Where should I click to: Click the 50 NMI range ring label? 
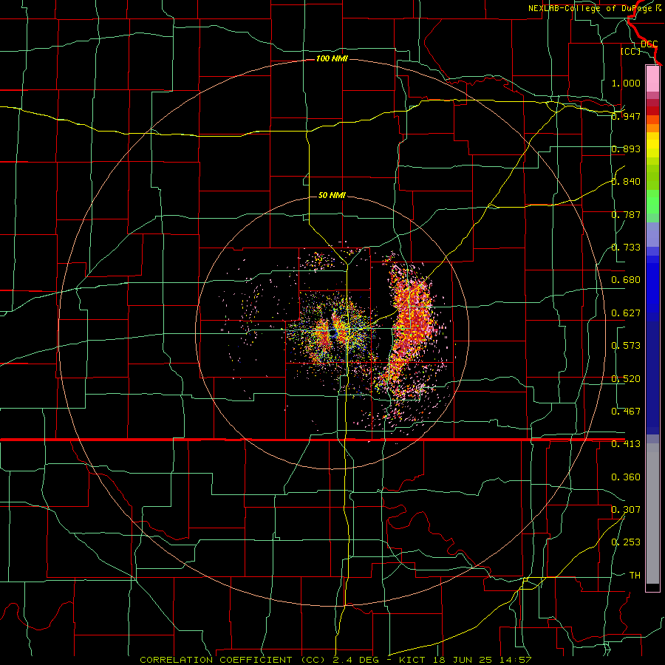[332, 195]
